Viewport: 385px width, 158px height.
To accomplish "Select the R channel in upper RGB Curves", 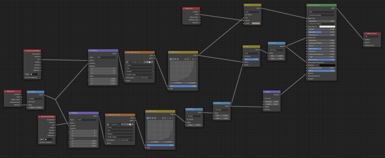I will point(173,59).
